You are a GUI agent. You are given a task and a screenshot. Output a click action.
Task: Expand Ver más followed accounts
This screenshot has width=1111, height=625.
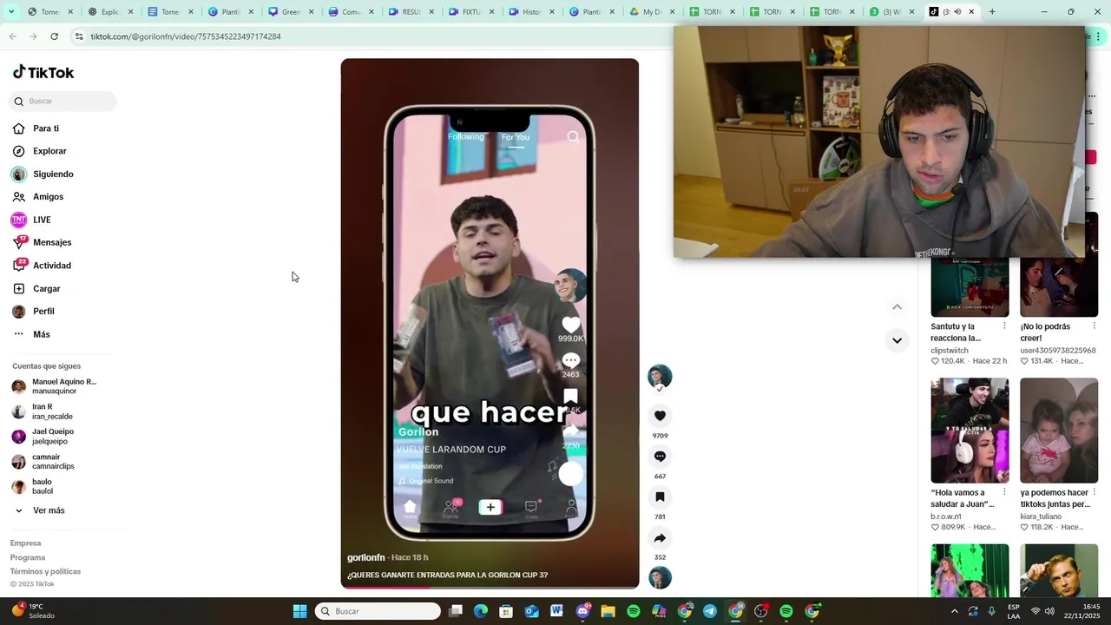[x=39, y=510]
